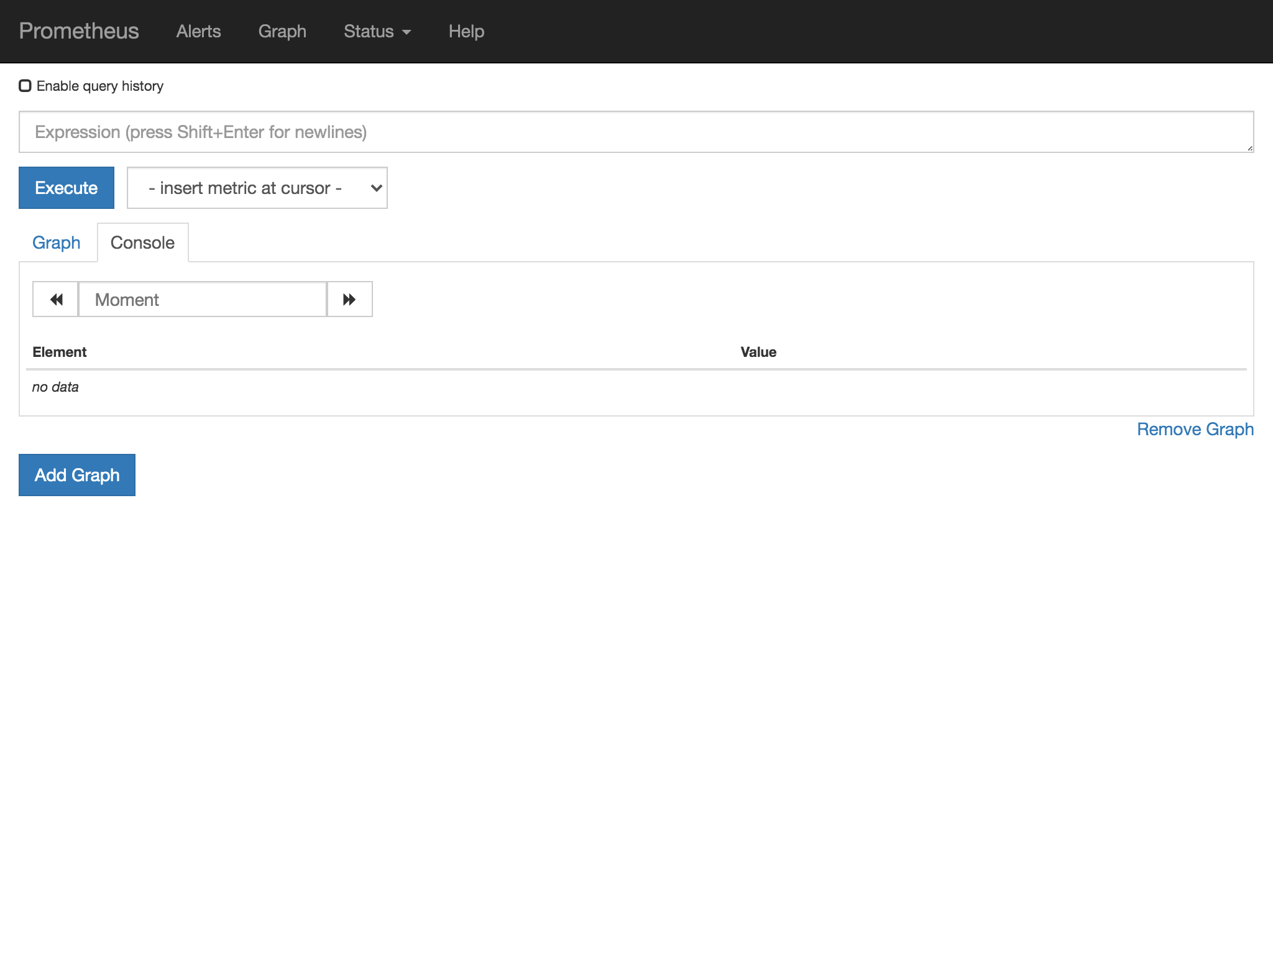Image resolution: width=1273 pixels, height=955 pixels.
Task: Select the Console tab
Action: [142, 242]
